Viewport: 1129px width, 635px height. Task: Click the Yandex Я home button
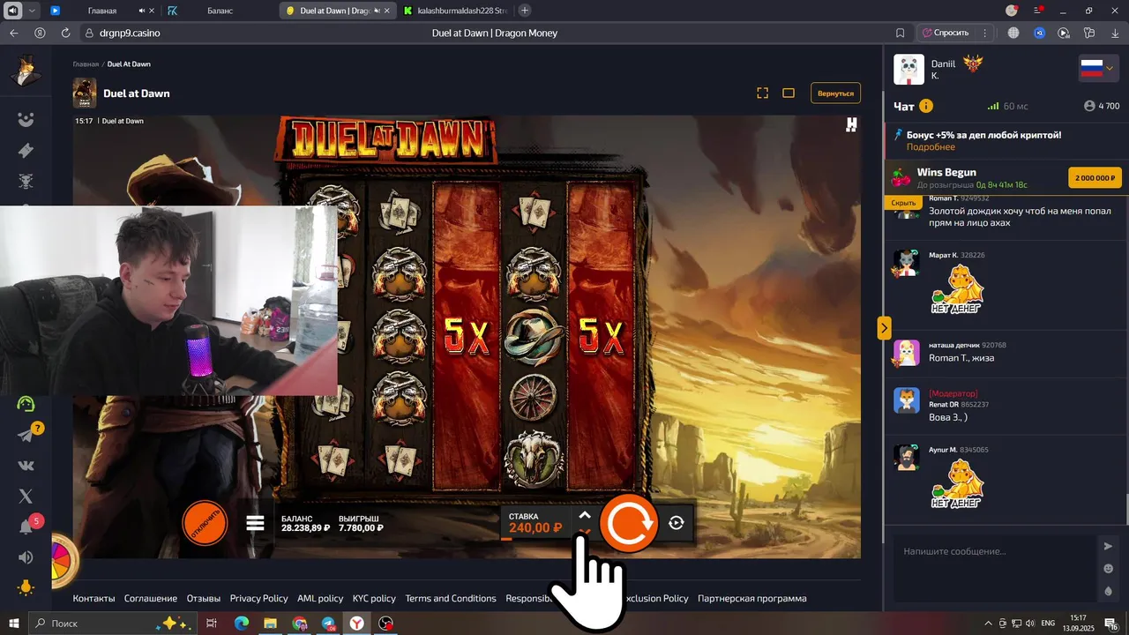[40, 33]
